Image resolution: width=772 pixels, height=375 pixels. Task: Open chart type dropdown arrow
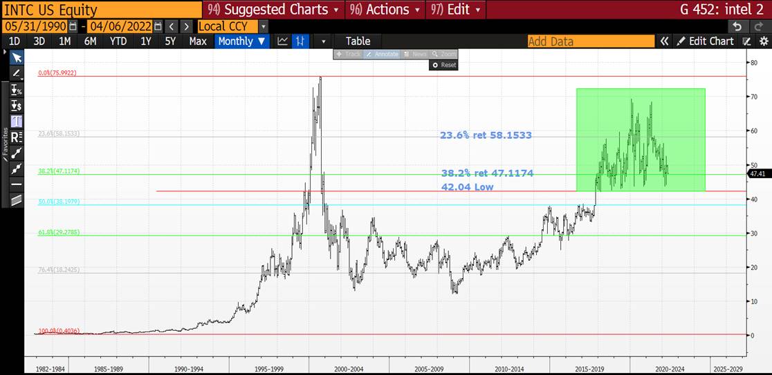(323, 41)
